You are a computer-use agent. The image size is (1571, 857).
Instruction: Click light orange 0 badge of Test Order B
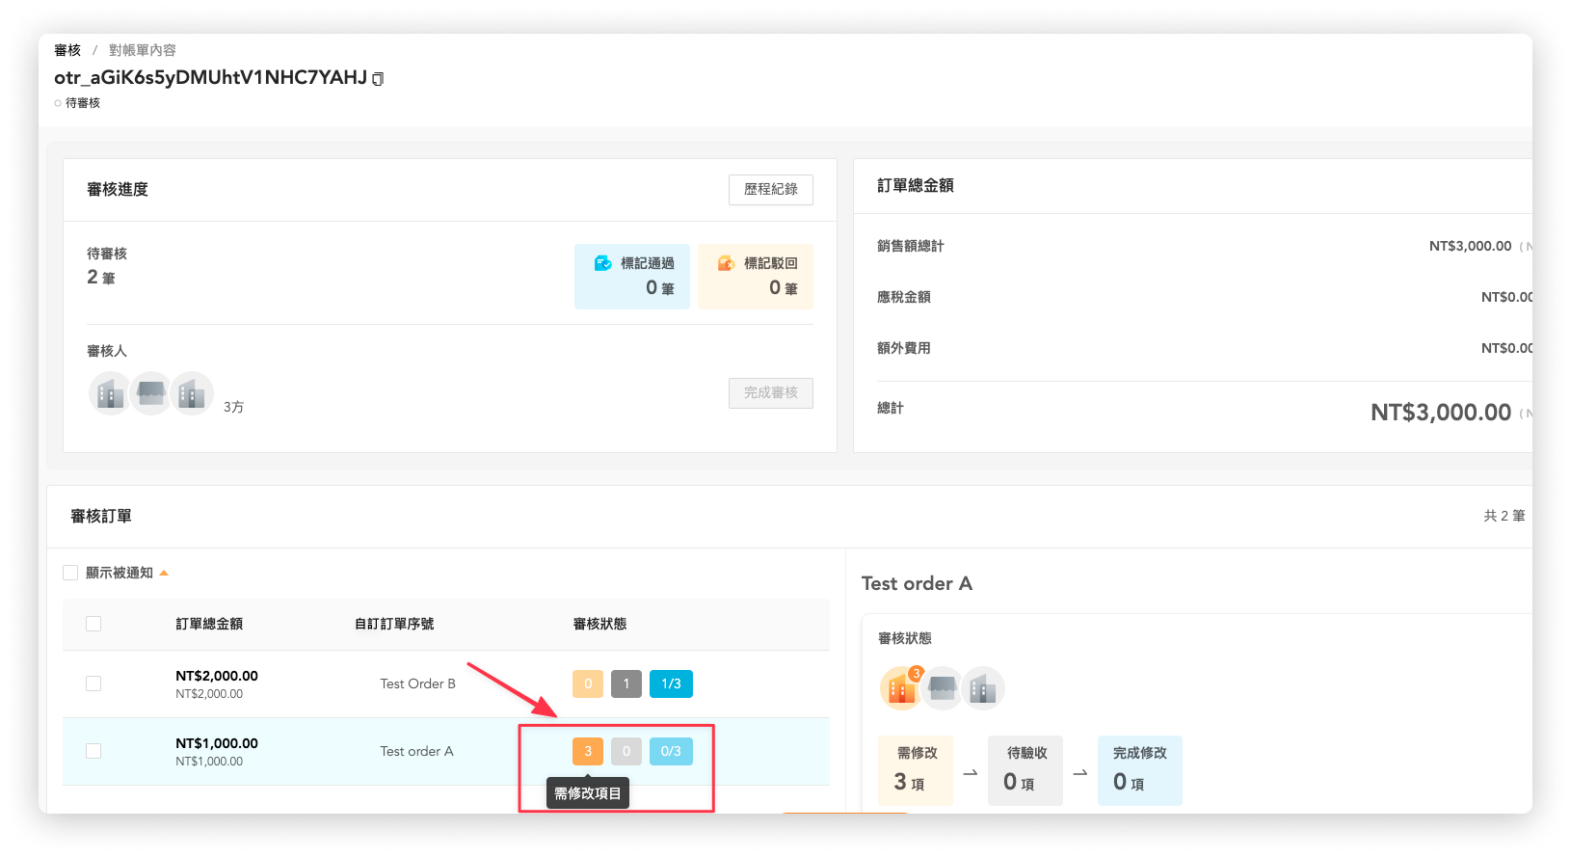coord(588,683)
